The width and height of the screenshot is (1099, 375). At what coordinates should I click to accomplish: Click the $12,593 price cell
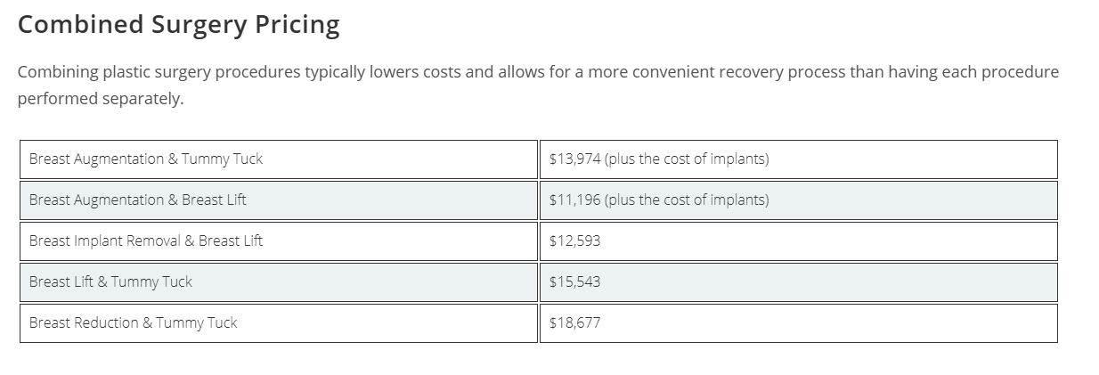point(574,241)
